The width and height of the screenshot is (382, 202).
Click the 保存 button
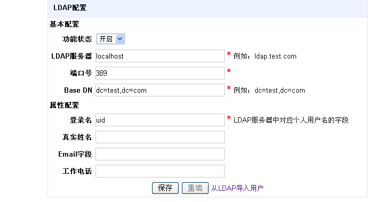click(x=165, y=188)
